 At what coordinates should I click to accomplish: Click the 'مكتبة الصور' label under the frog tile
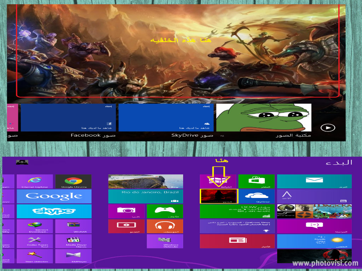point(293,135)
